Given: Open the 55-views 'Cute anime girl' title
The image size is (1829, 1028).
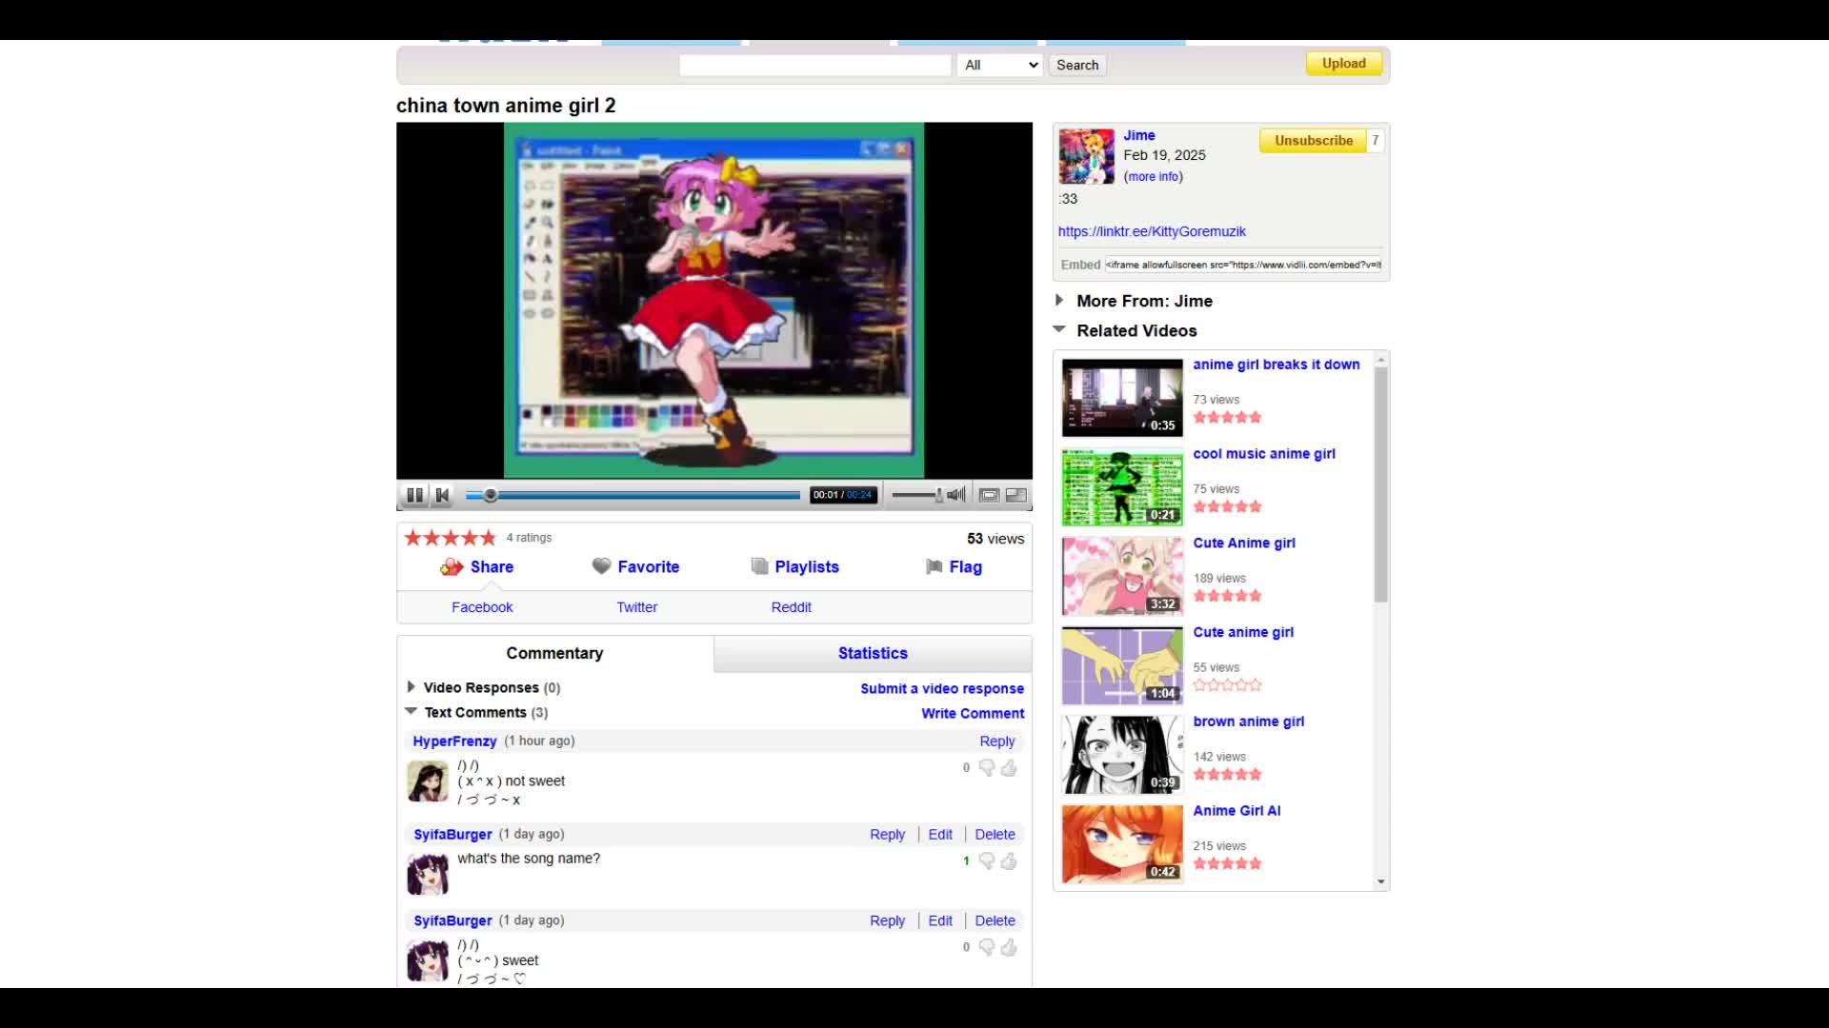Looking at the screenshot, I should tap(1243, 633).
